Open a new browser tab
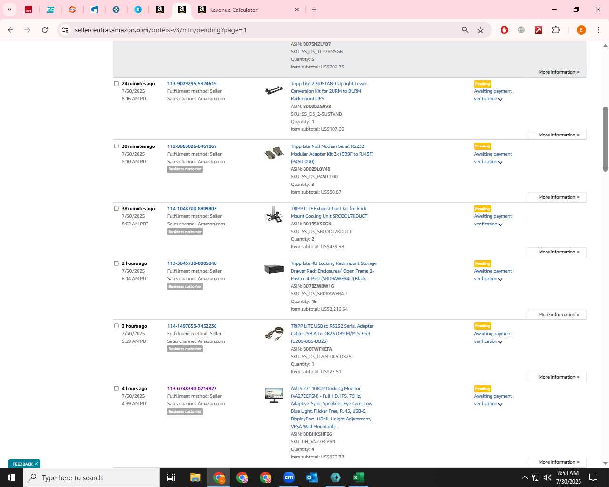The image size is (609, 487). click(x=314, y=10)
